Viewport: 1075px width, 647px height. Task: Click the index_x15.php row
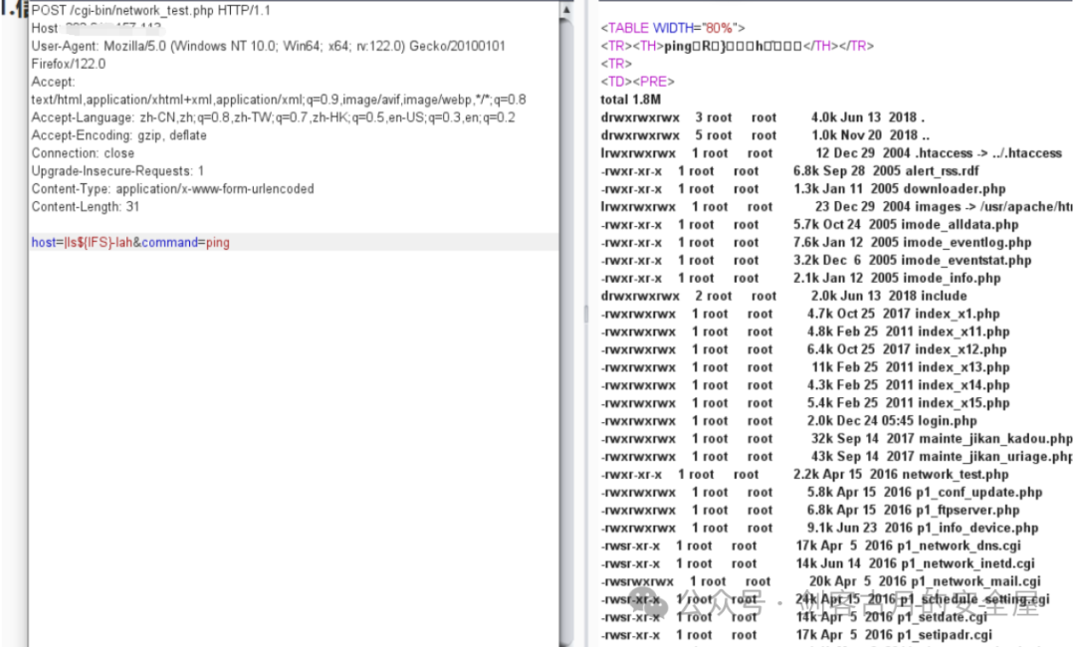805,402
